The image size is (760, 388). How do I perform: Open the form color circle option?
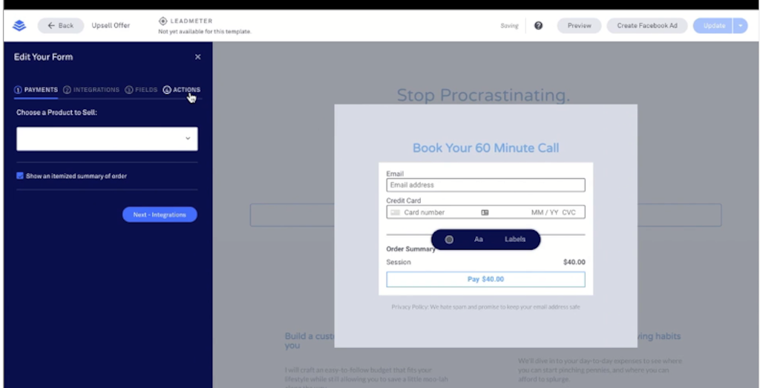(449, 240)
